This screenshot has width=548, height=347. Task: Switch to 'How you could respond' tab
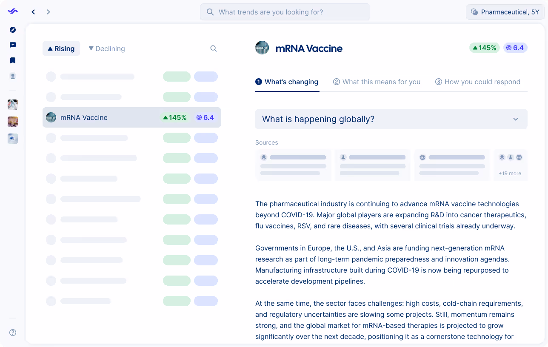coord(478,82)
